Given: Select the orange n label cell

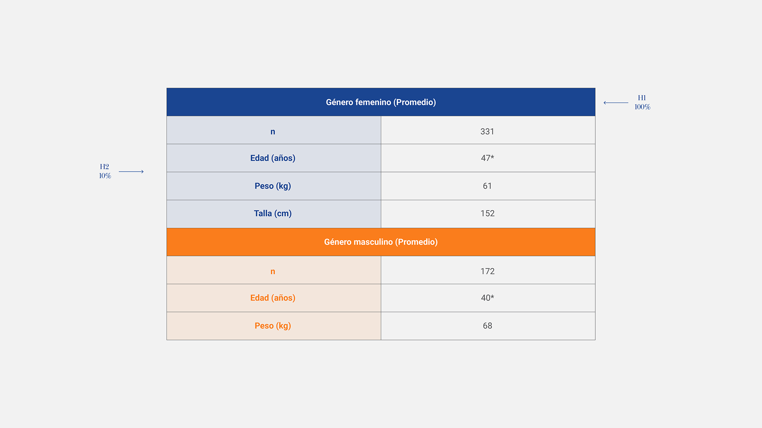Looking at the screenshot, I should click(273, 271).
